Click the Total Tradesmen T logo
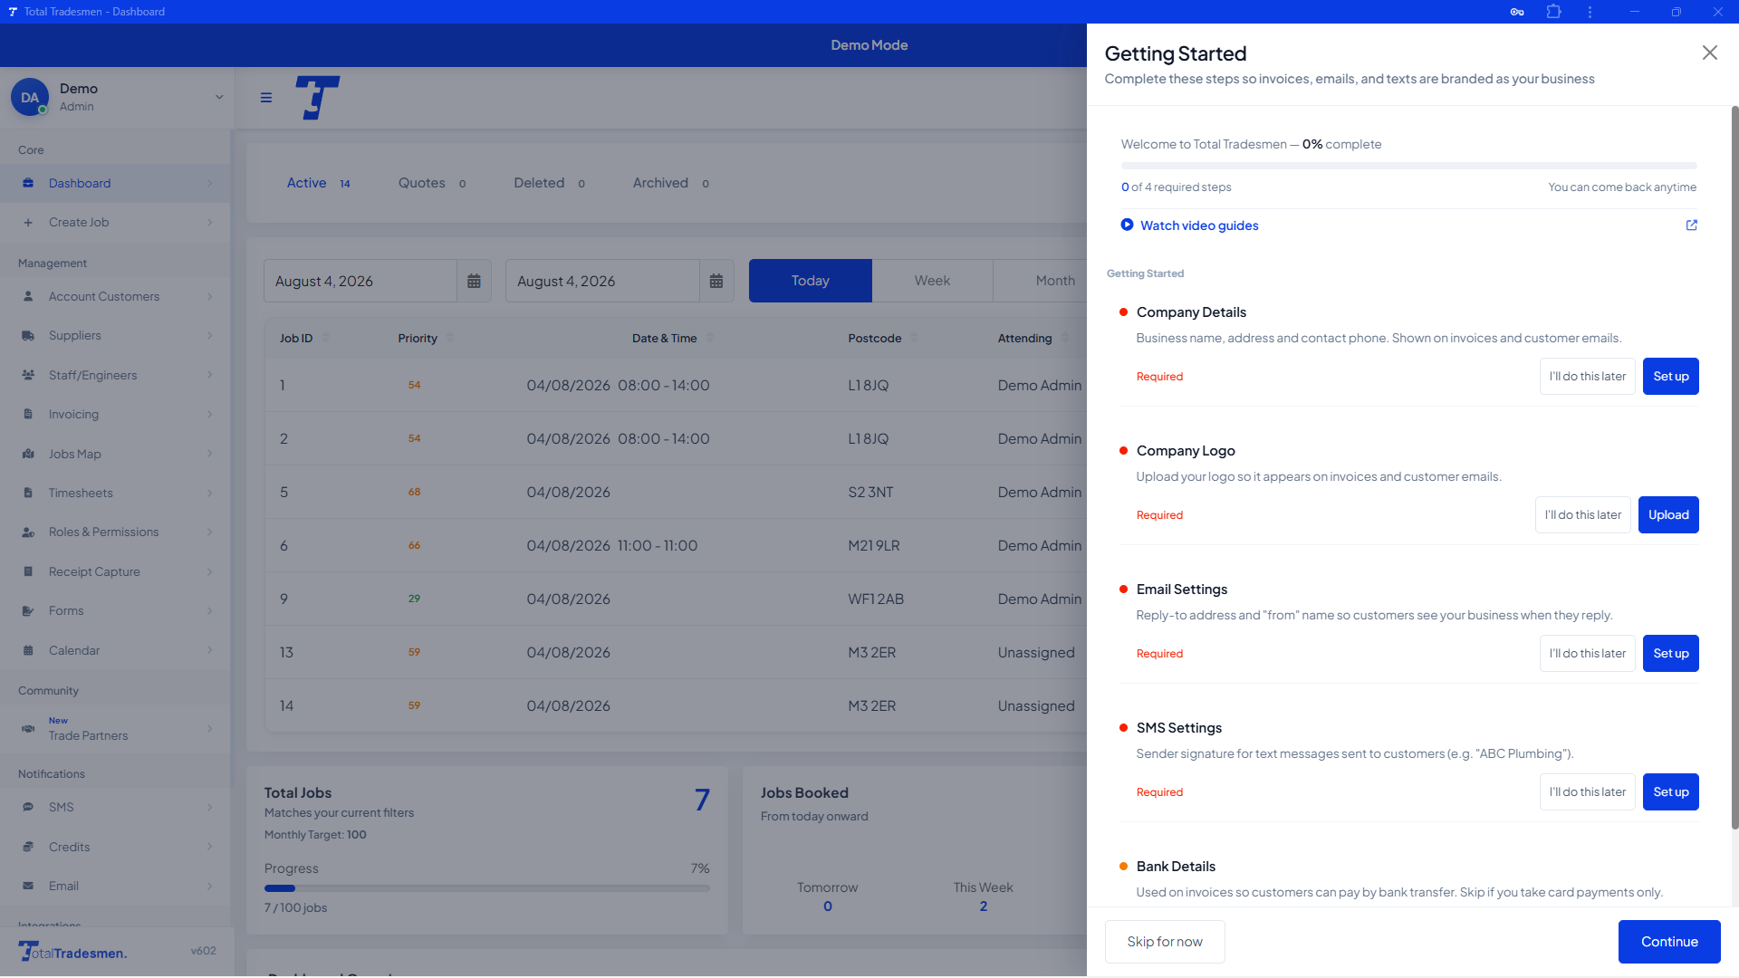The image size is (1739, 978). (x=317, y=98)
